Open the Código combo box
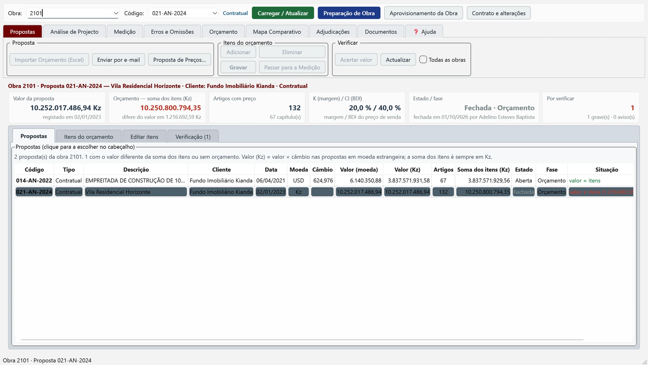This screenshot has width=648, height=365. pyautogui.click(x=184, y=13)
